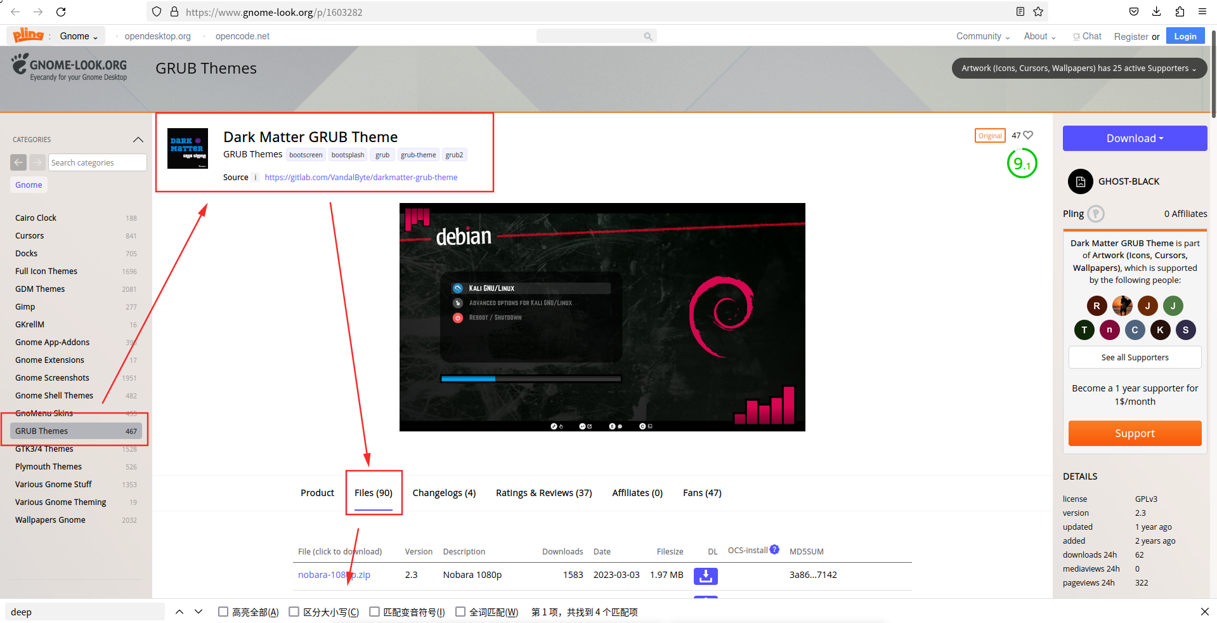Click the orange Support button
The image size is (1217, 623).
(1135, 433)
